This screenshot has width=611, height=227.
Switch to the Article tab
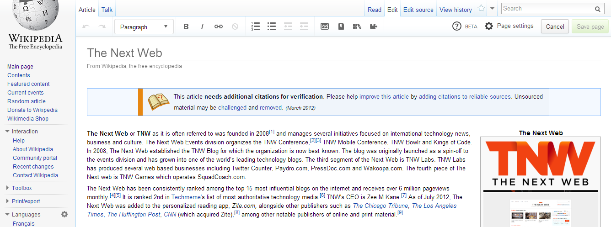[x=87, y=10]
